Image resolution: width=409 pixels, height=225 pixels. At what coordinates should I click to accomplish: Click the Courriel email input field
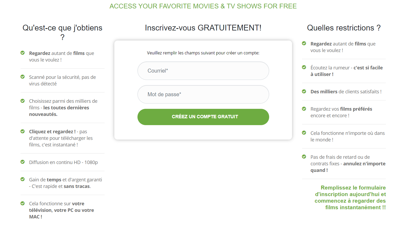[x=203, y=71]
